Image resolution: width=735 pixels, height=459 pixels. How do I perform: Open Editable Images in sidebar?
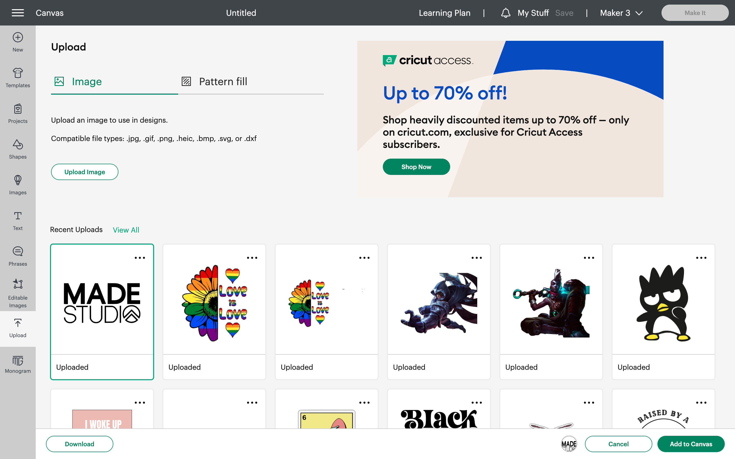click(18, 293)
